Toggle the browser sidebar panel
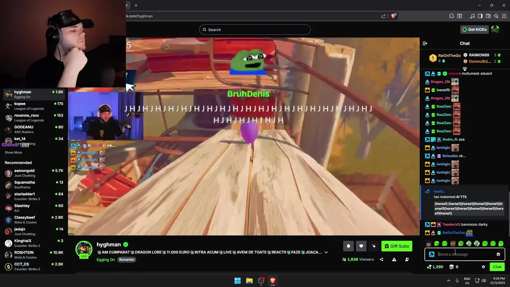Image resolution: width=510 pixels, height=287 pixels. 480,16
